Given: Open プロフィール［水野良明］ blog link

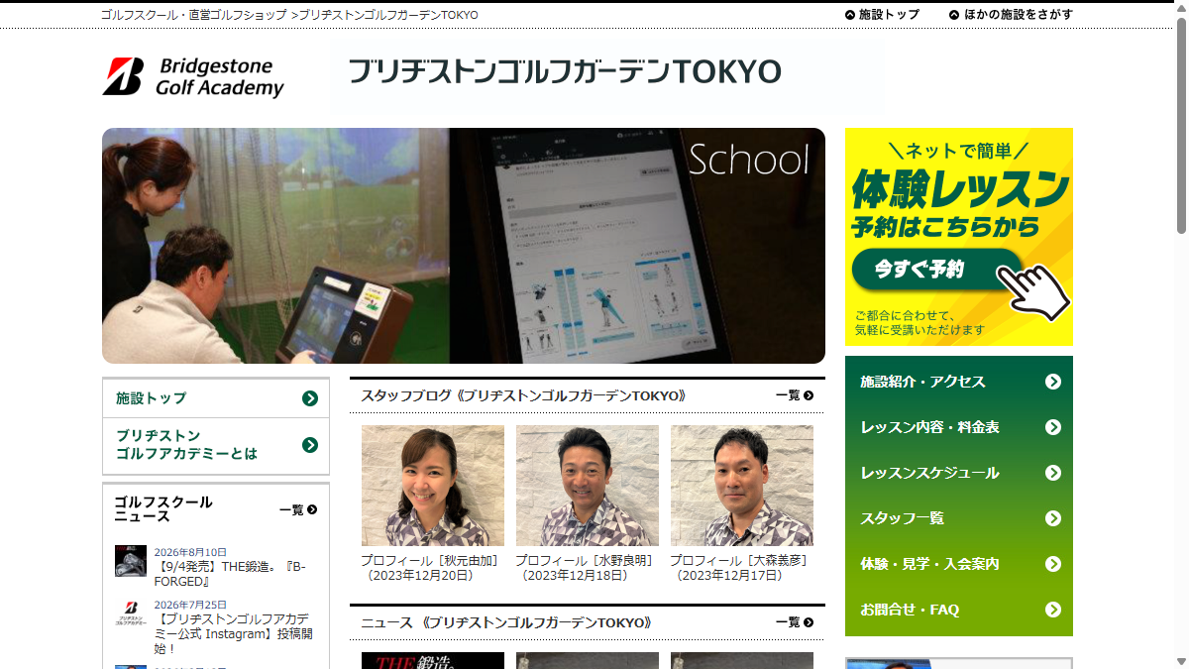Looking at the screenshot, I should click(586, 567).
